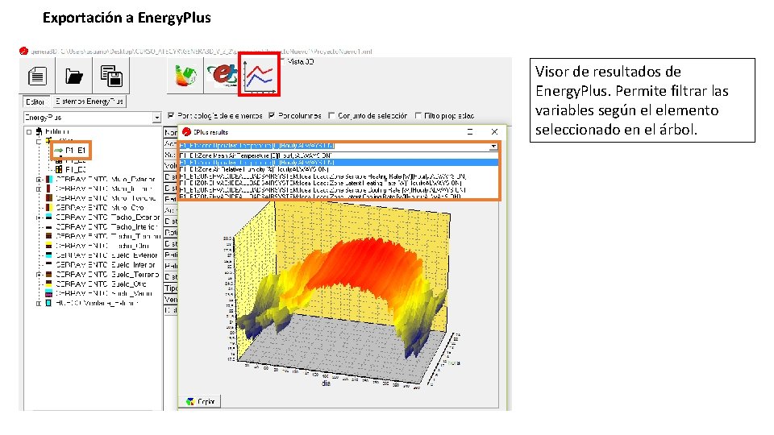Click the Muro_Interior cerramiento icon

tap(49, 188)
